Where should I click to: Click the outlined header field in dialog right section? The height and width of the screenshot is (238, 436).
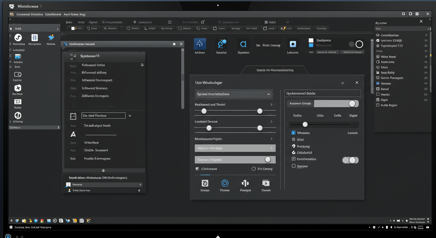[x=323, y=93]
